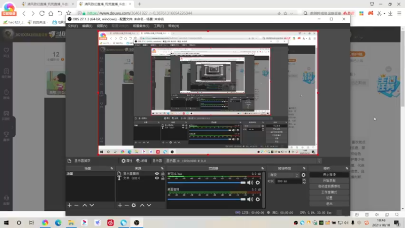Screen dimensions: 405x228
Task: Toggle visibility of the display capture source
Action: point(157,173)
